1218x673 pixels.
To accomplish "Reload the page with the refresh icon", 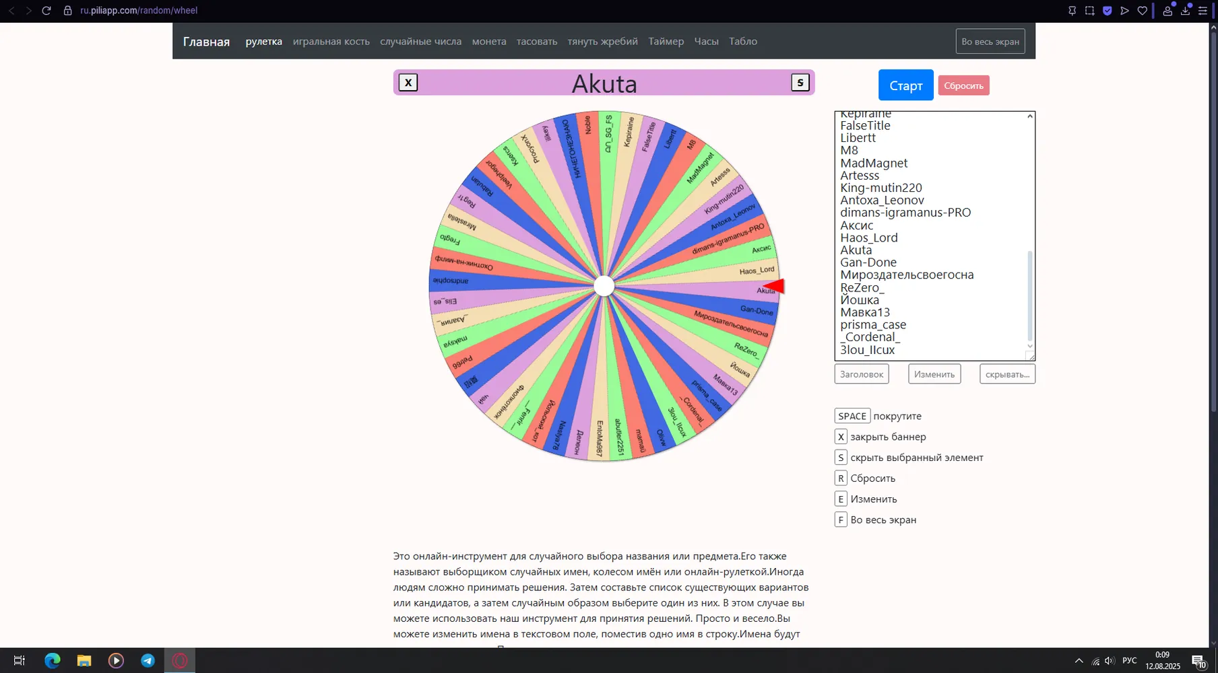I will (46, 11).
